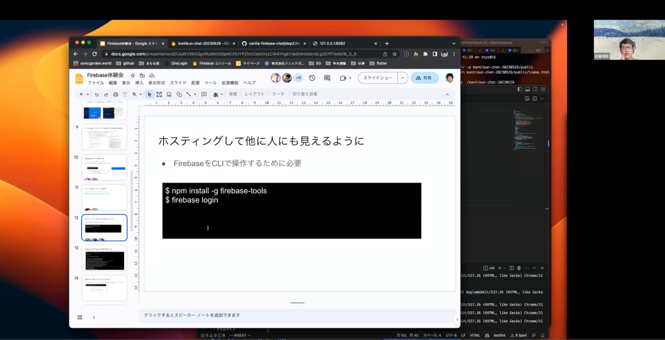This screenshot has width=665, height=340.
Task: Switch to the 127.0.0.1:8082 tab
Action: pyautogui.click(x=333, y=43)
